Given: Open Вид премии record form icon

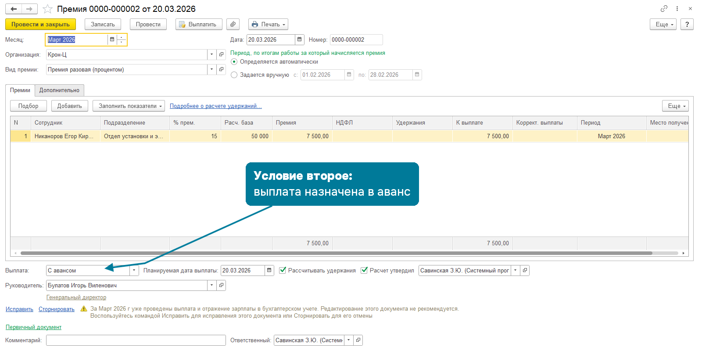Looking at the screenshot, I should (221, 69).
